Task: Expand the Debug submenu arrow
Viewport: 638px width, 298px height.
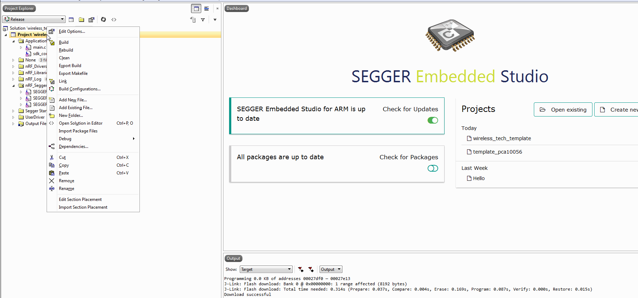Action: (134, 139)
